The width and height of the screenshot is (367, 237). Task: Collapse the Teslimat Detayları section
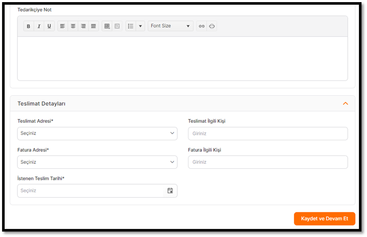[x=345, y=104]
